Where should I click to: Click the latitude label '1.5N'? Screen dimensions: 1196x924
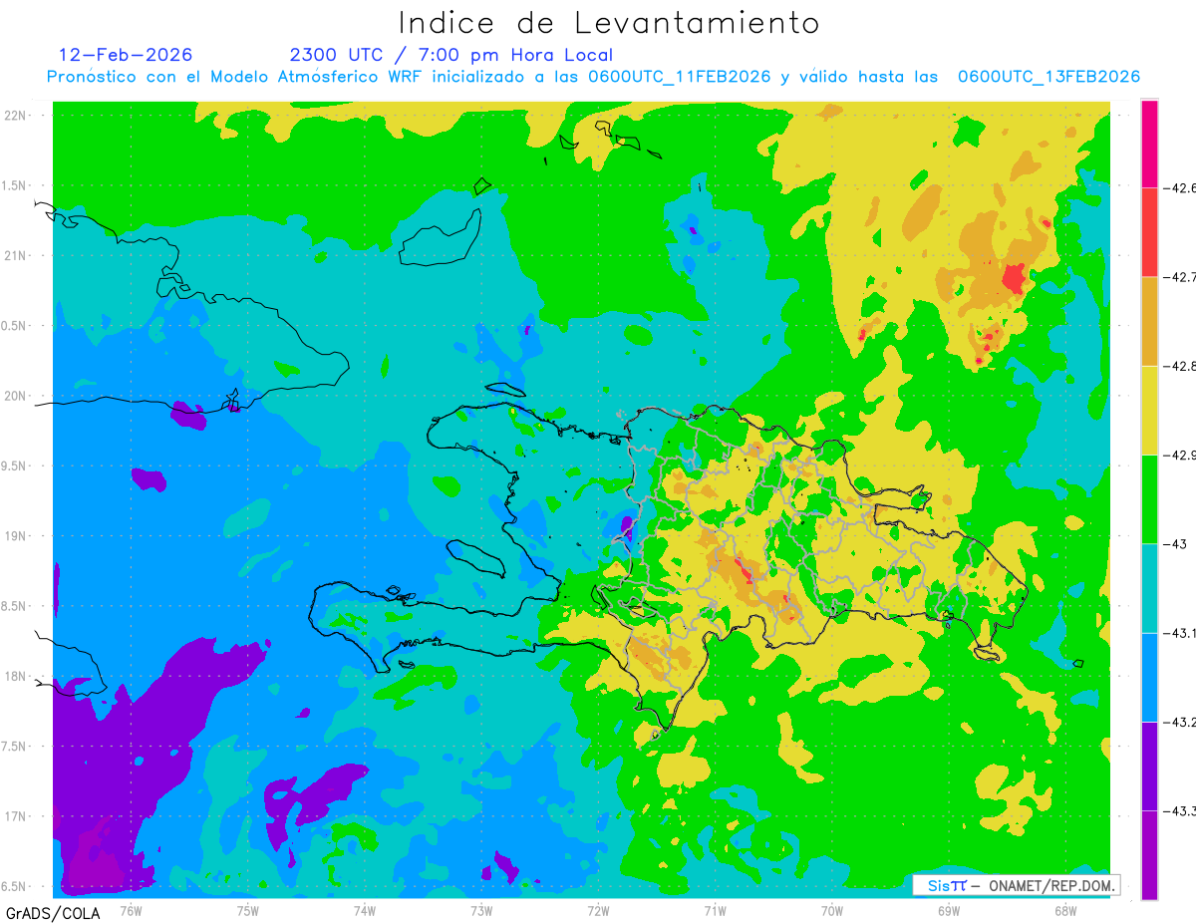(x=16, y=185)
